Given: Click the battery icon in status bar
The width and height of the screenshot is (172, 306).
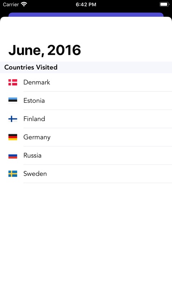Looking at the screenshot, I should pos(164,4).
